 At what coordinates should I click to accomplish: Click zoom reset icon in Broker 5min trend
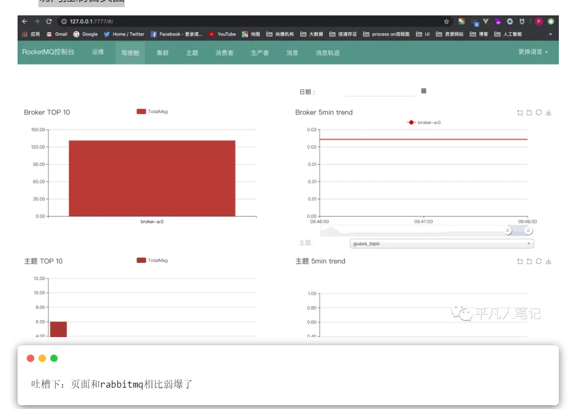coord(529,113)
